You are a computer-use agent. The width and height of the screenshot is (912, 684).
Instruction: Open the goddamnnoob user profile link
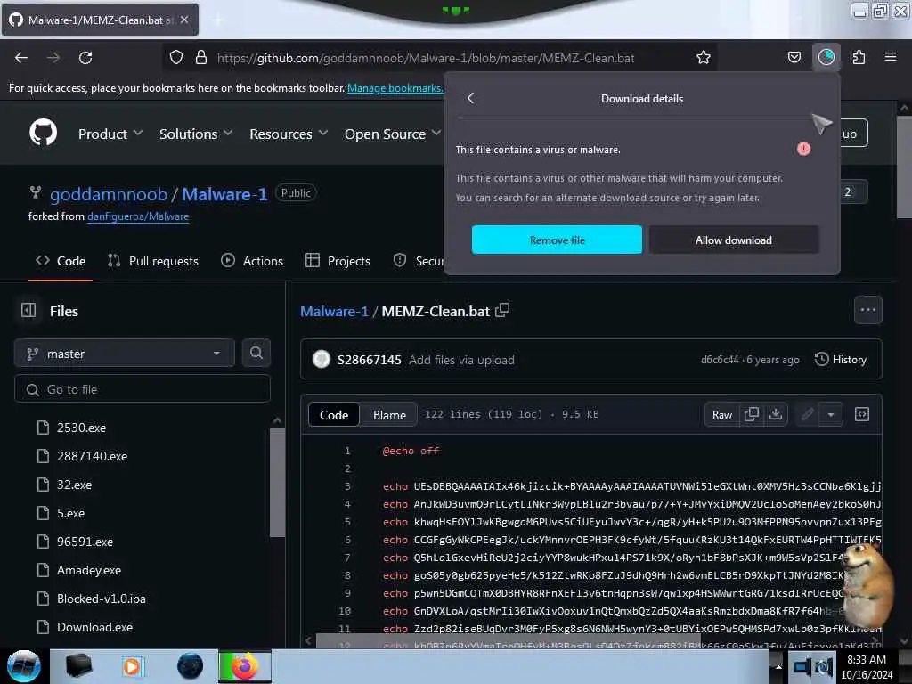(108, 193)
